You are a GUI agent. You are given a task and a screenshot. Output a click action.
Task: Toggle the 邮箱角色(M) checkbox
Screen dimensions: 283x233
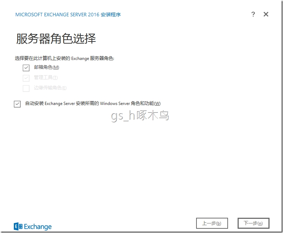click(x=26, y=68)
